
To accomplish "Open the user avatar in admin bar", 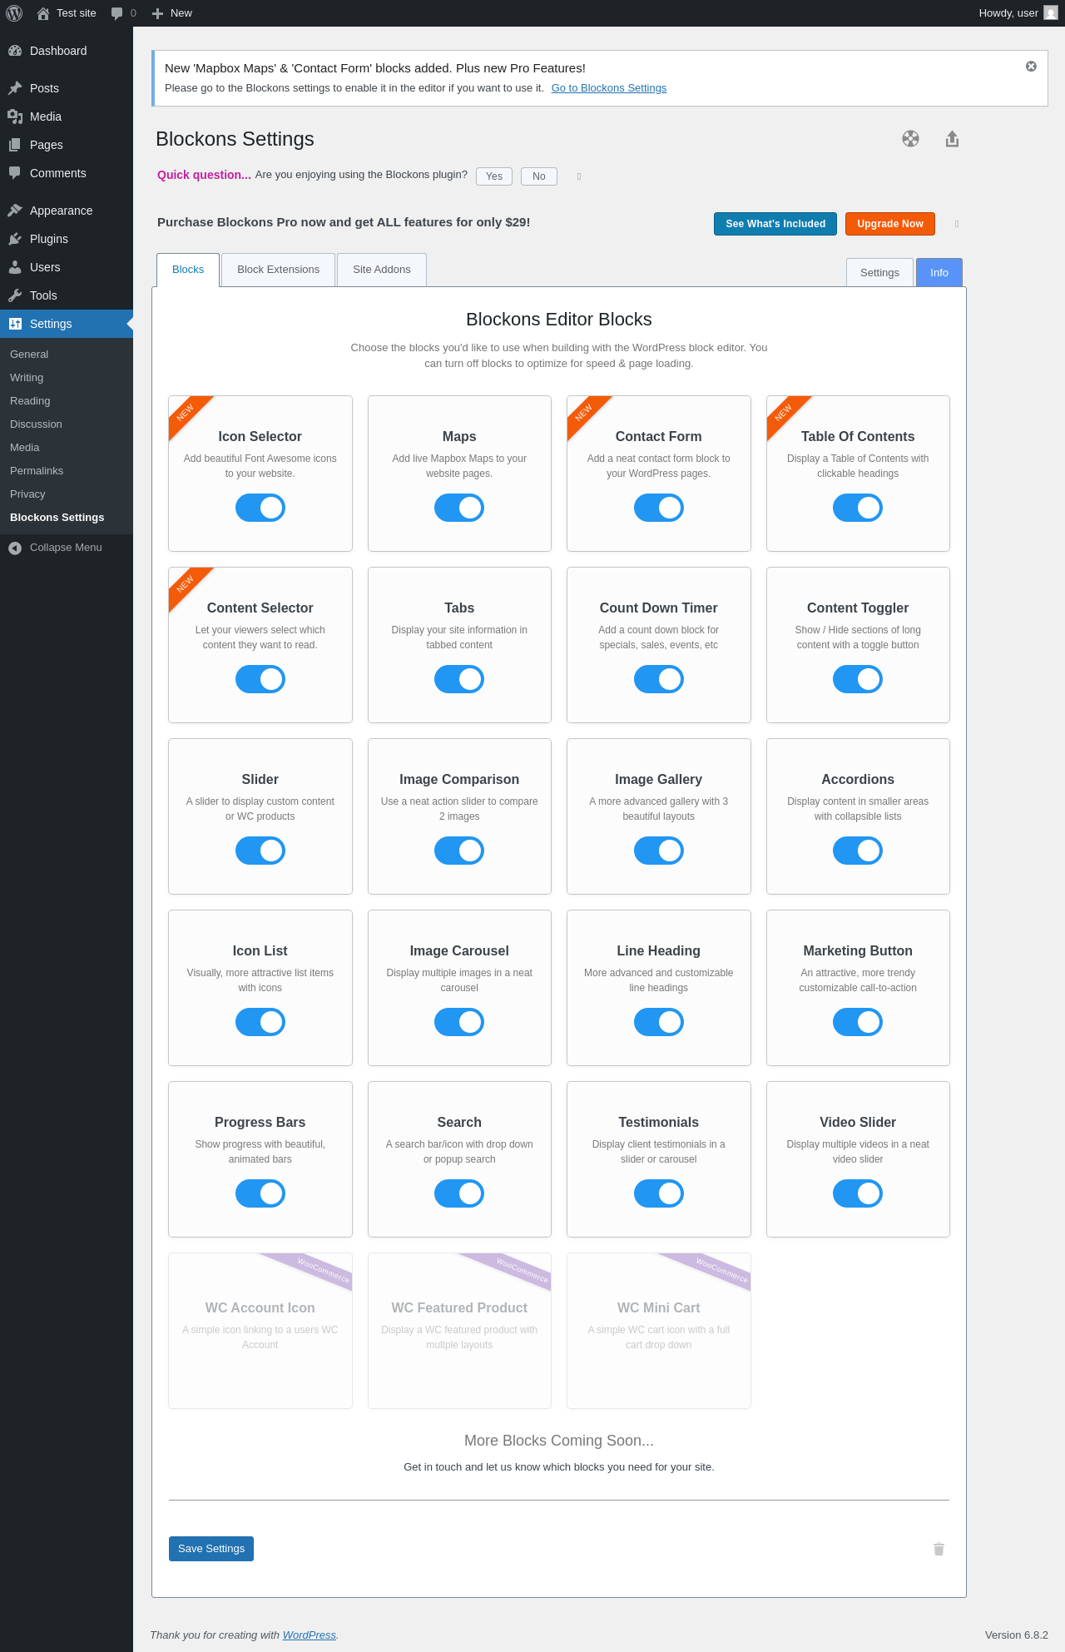I will coord(1051,13).
